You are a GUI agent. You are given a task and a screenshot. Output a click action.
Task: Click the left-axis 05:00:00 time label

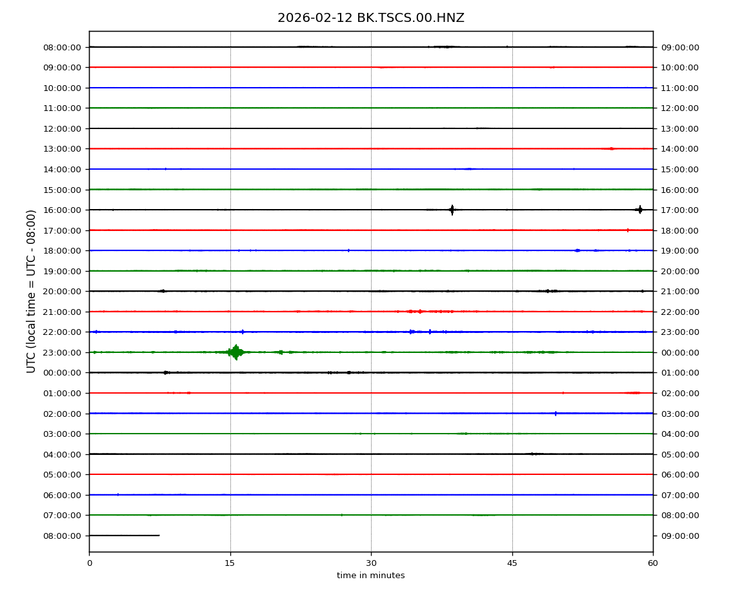63,475
